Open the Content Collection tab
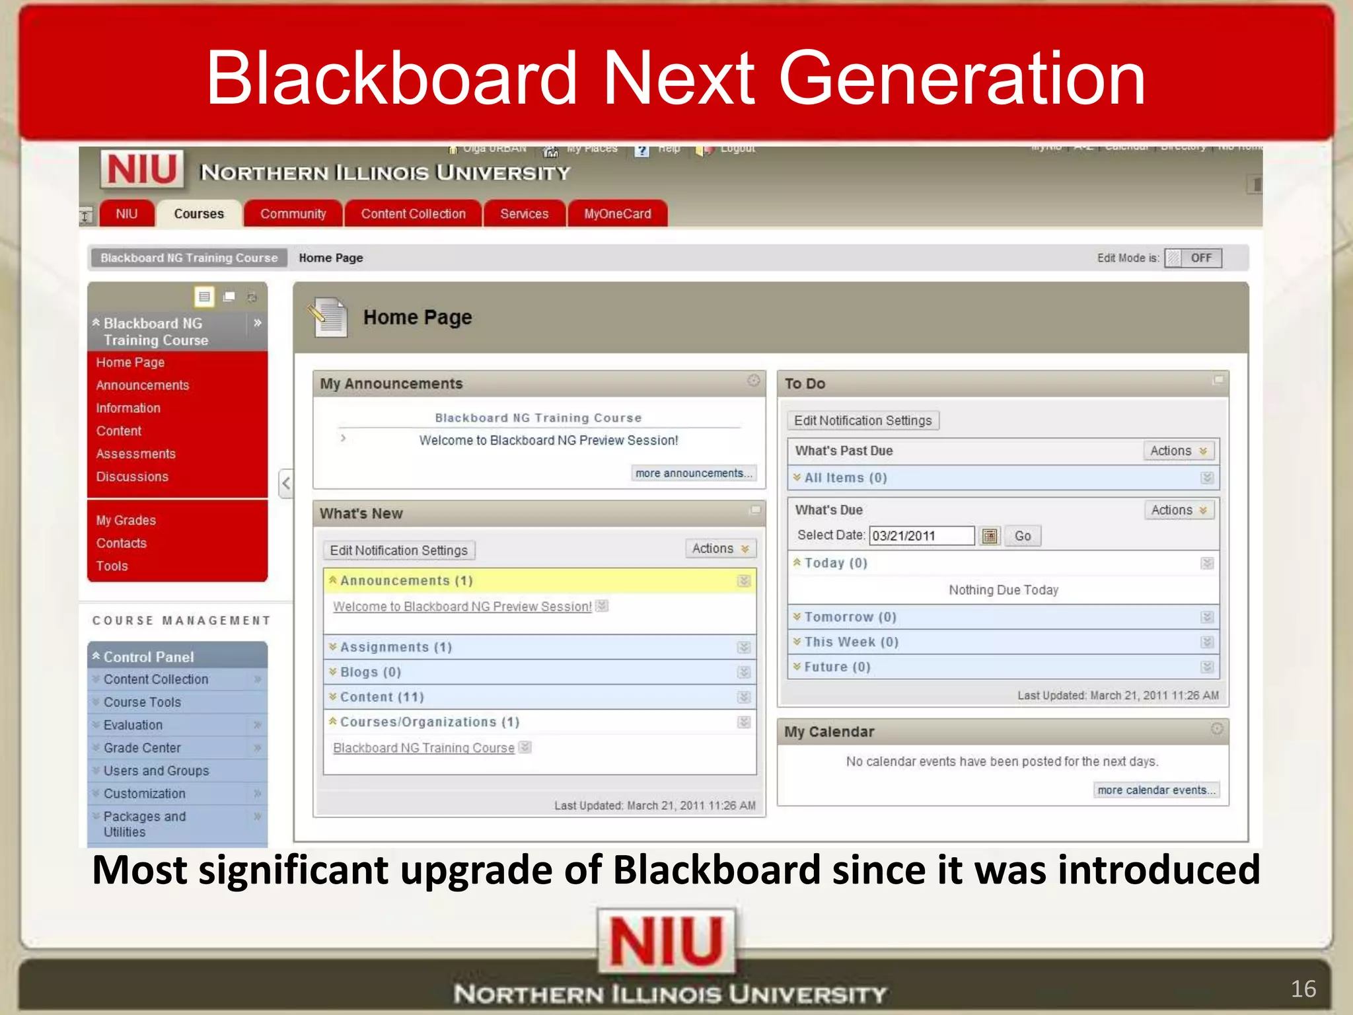1353x1015 pixels. coord(413,213)
